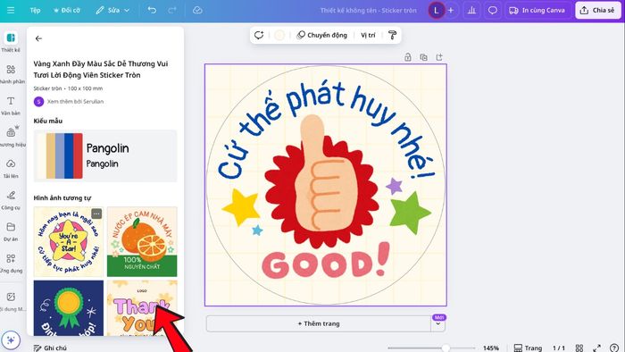
Task: Open Văn bản text tab
Action: pos(11,105)
